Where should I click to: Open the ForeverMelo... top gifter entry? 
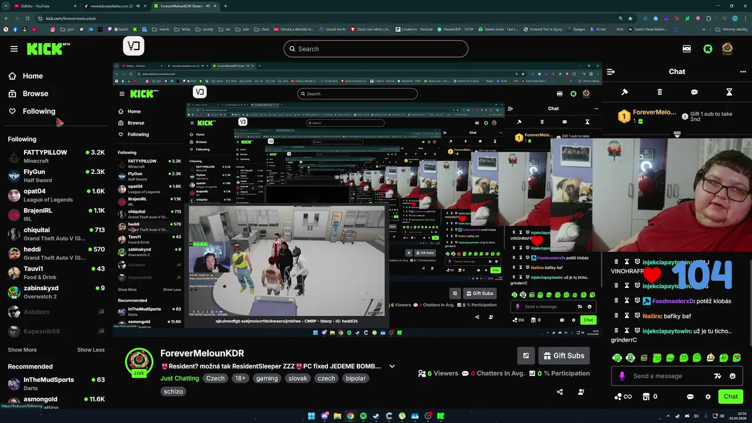coord(646,116)
